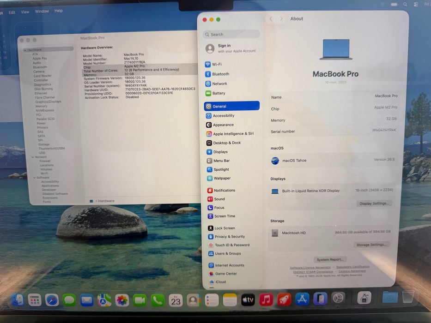Select General in Settings sidebar
The width and height of the screenshot is (431, 323).
(232, 106)
